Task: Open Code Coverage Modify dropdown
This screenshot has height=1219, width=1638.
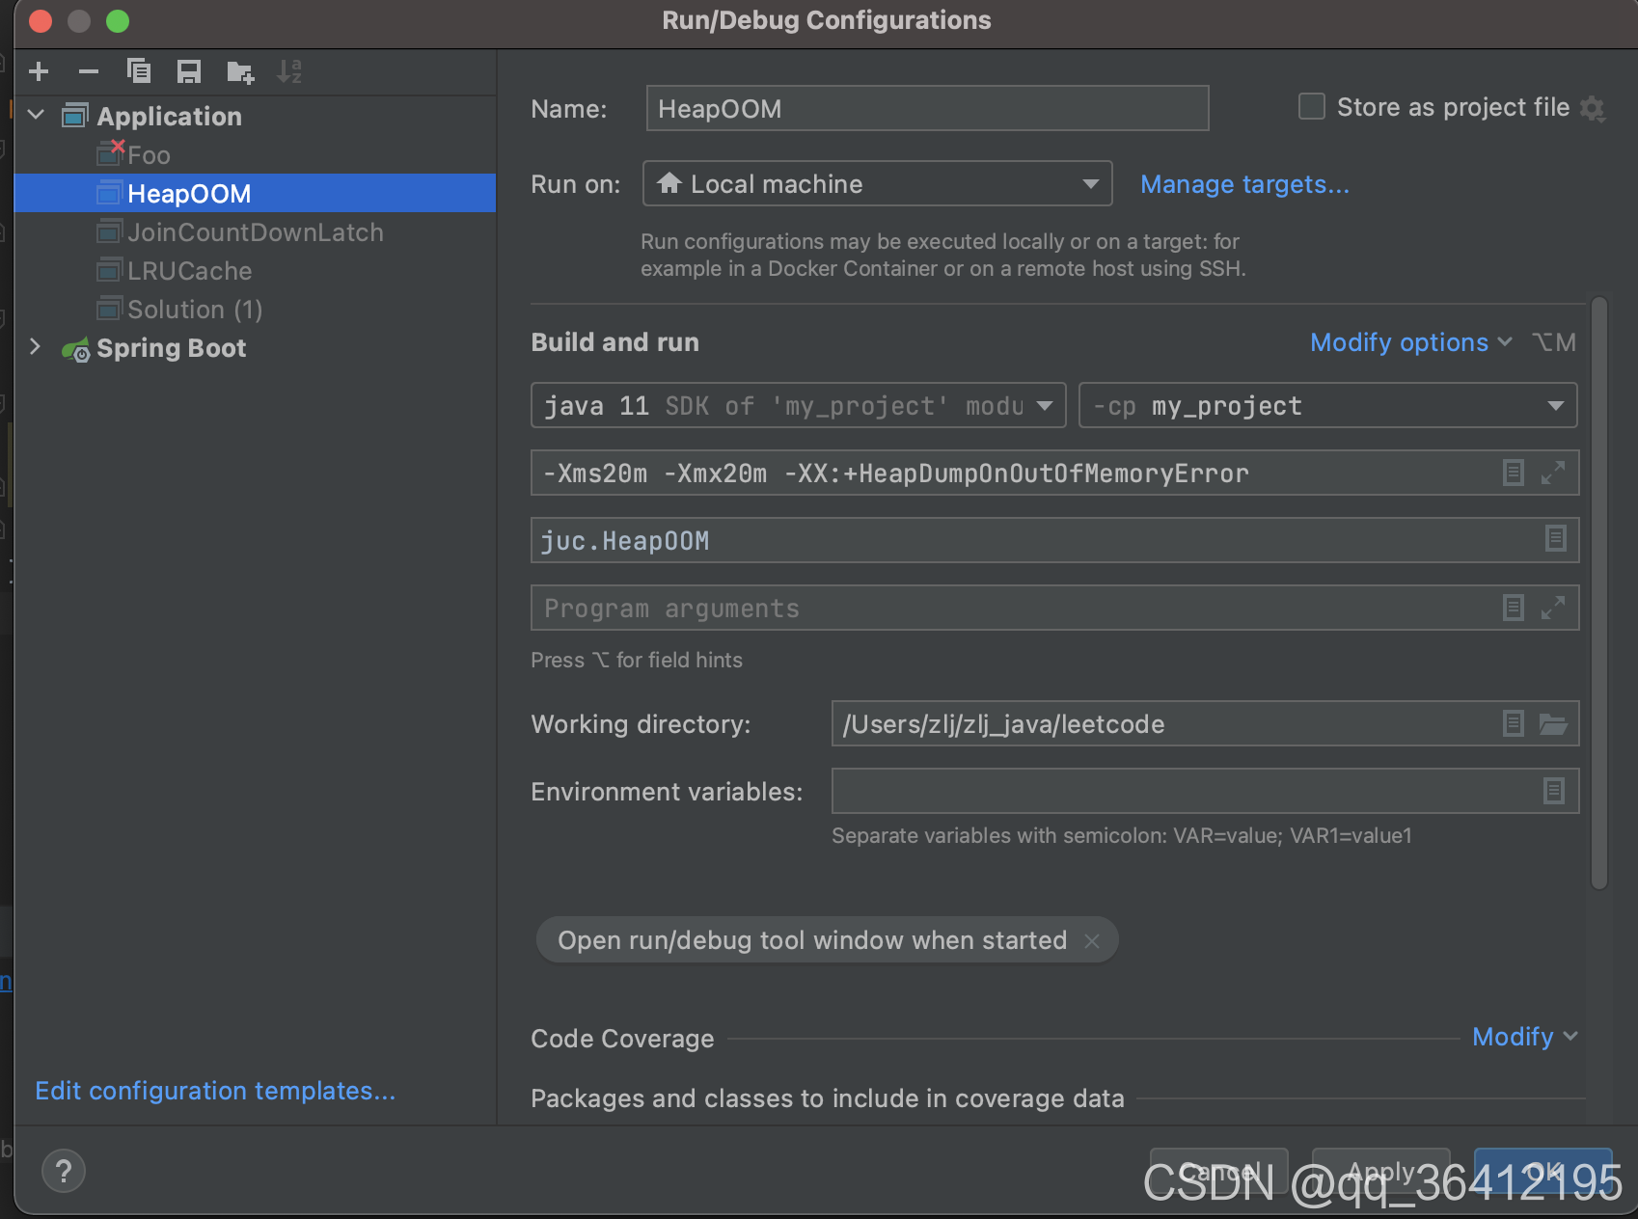Action: coord(1525,1037)
